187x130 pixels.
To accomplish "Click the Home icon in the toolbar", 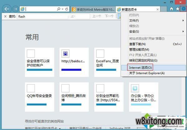I will pos(171,9).
